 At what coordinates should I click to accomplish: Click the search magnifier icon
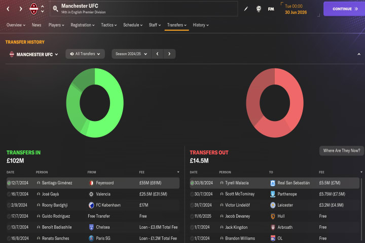(55, 9)
